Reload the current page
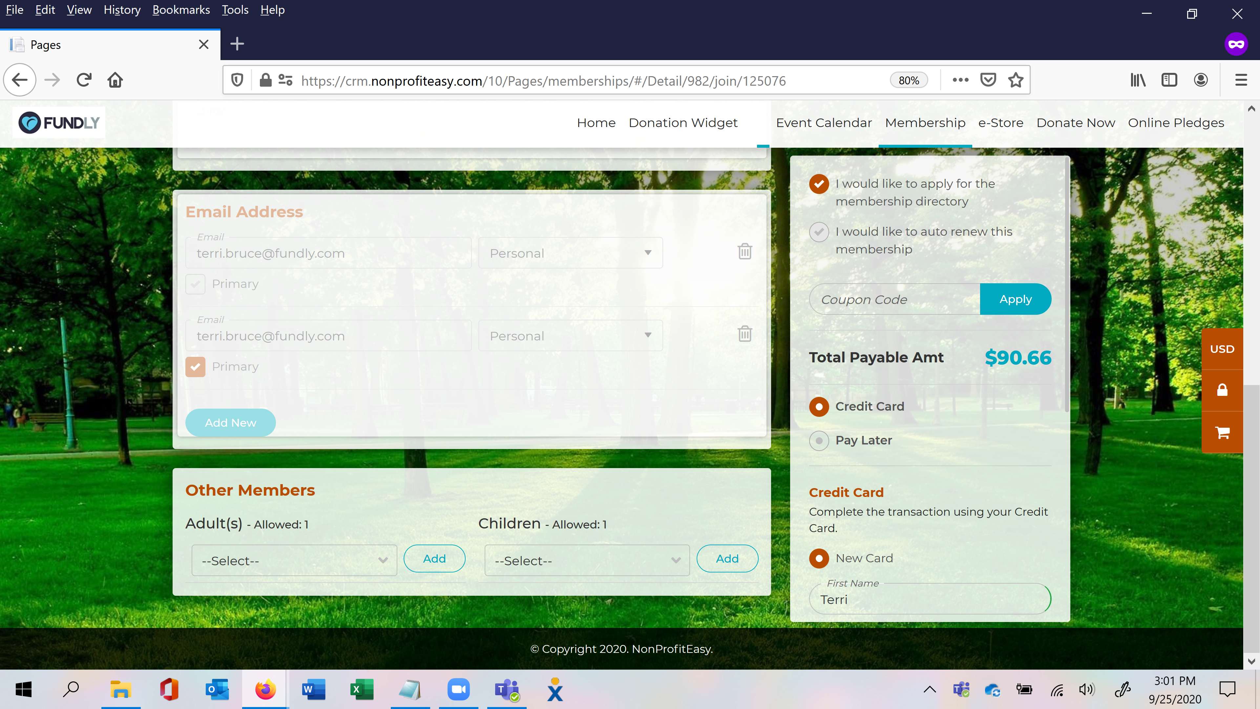Viewport: 1260px width, 709px height. [x=84, y=80]
